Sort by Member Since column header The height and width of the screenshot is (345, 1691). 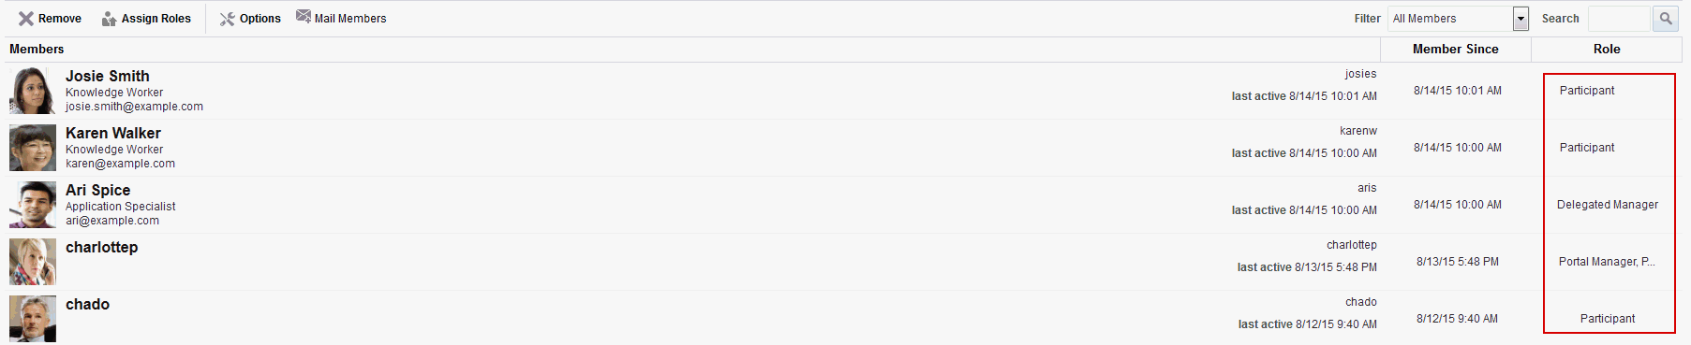coord(1456,50)
